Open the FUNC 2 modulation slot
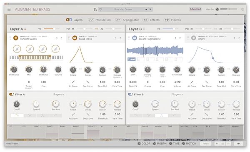Viewport: 250px width, 152px height. (52, 132)
